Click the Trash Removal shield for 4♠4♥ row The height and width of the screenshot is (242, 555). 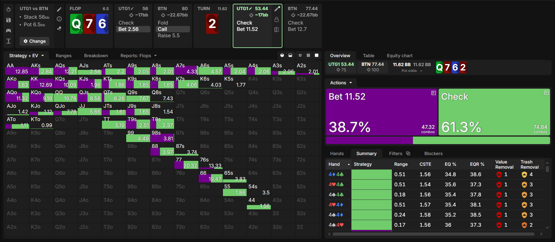524,225
